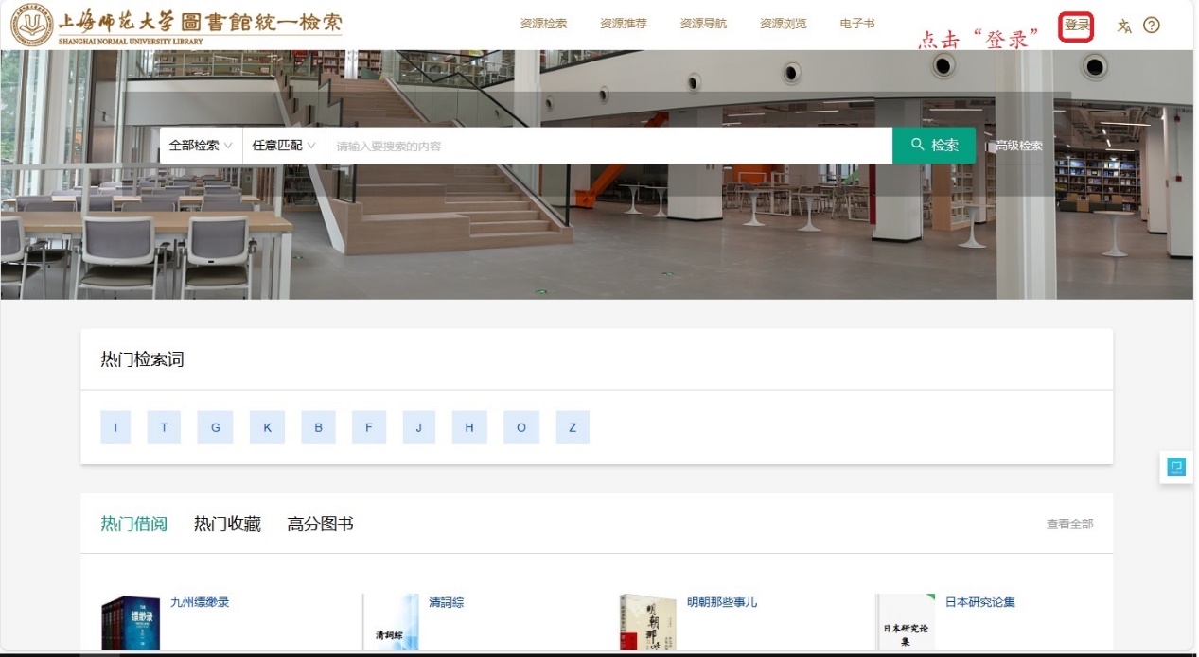Select hot search keyword tag K
The width and height of the screenshot is (1199, 657).
(267, 427)
